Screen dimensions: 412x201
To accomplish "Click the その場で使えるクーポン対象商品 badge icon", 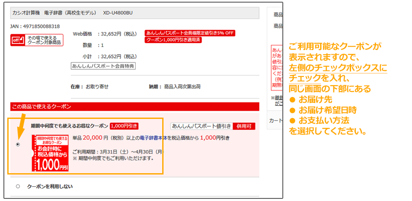I will pyautogui.click(x=37, y=40).
